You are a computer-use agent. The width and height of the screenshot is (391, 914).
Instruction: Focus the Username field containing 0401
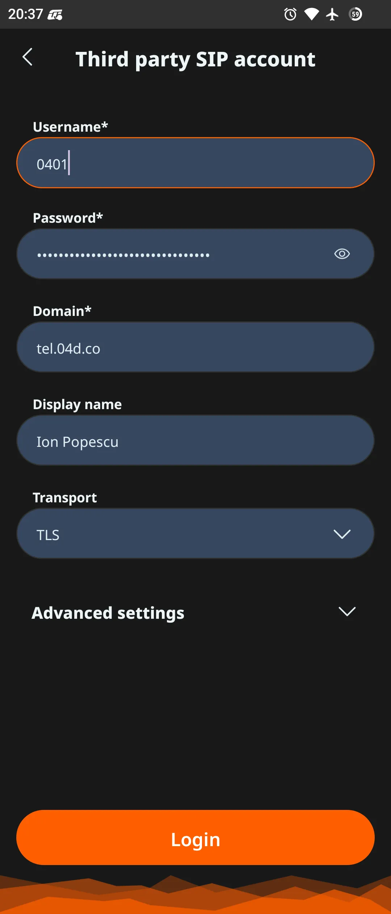(x=195, y=163)
